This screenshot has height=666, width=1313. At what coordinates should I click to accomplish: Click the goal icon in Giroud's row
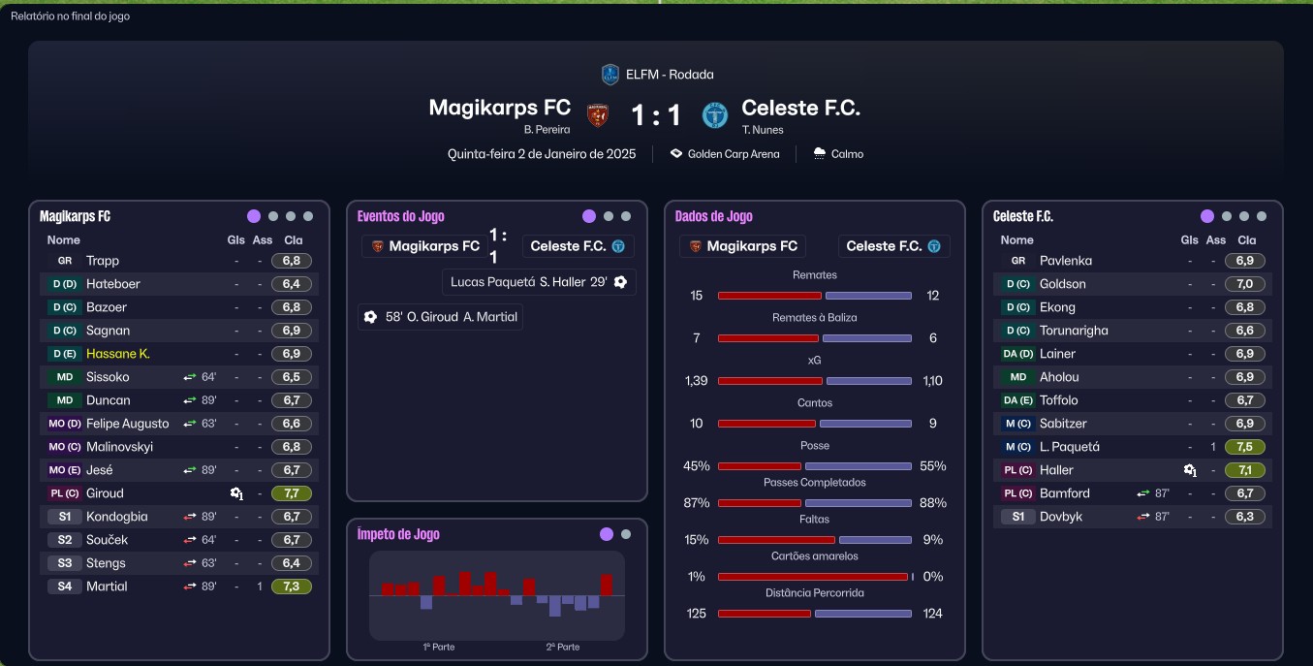coord(236,493)
